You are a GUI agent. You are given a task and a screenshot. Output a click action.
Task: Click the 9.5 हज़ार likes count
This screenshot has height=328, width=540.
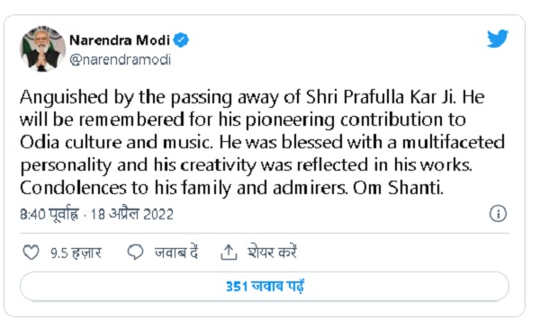tap(76, 253)
